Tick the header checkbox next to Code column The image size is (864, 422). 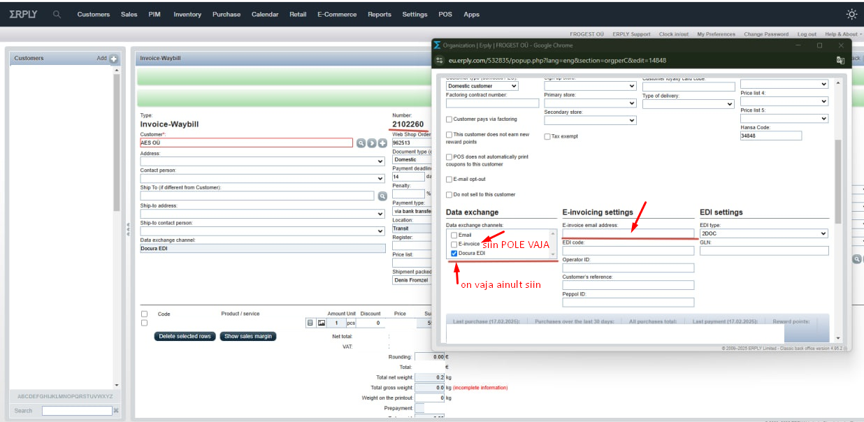(145, 314)
